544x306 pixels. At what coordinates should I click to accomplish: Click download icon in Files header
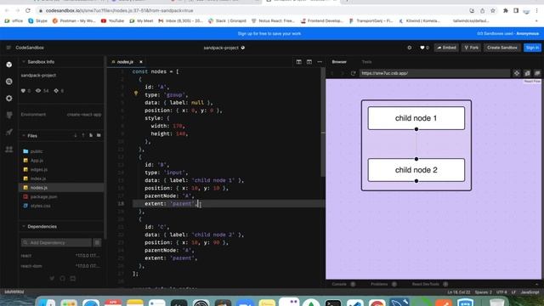click(x=76, y=135)
